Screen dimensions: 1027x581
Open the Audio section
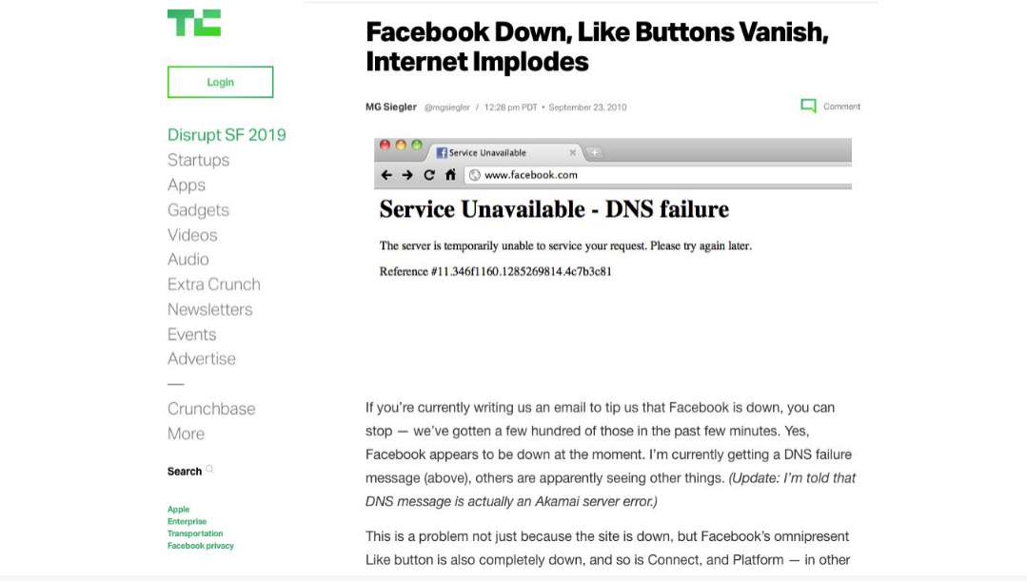coord(188,259)
